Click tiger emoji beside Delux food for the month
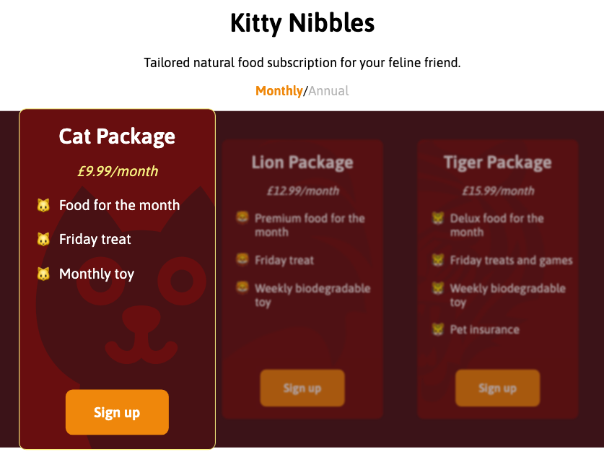 [x=437, y=218]
